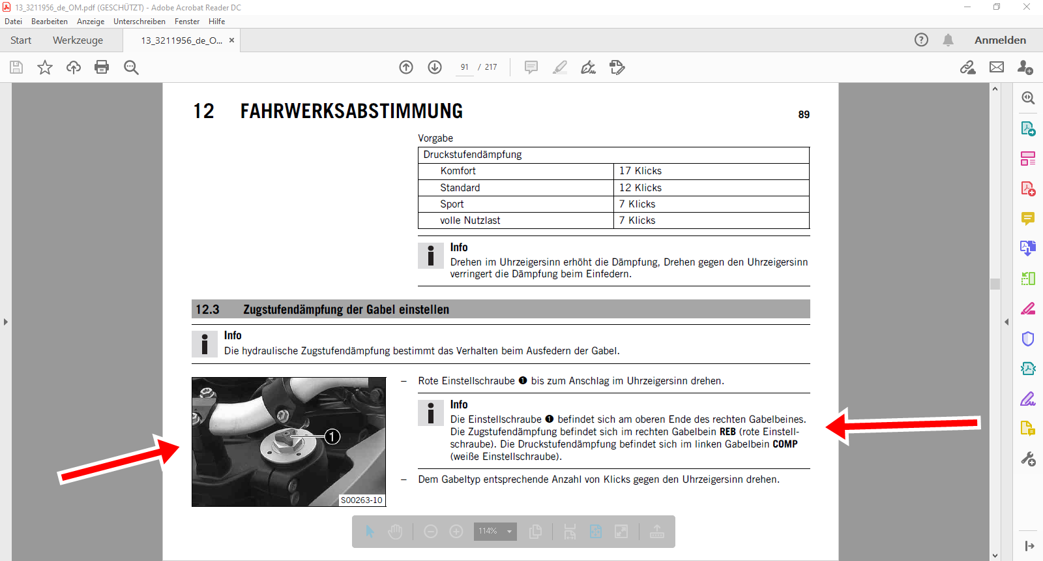1043x561 pixels.
Task: Click the print icon in the toolbar
Action: pos(102,67)
